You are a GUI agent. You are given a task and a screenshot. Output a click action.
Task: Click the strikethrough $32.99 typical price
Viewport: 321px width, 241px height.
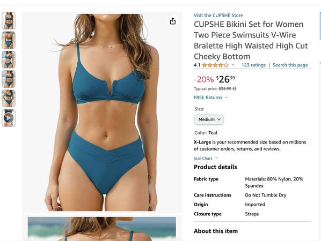pos(225,89)
